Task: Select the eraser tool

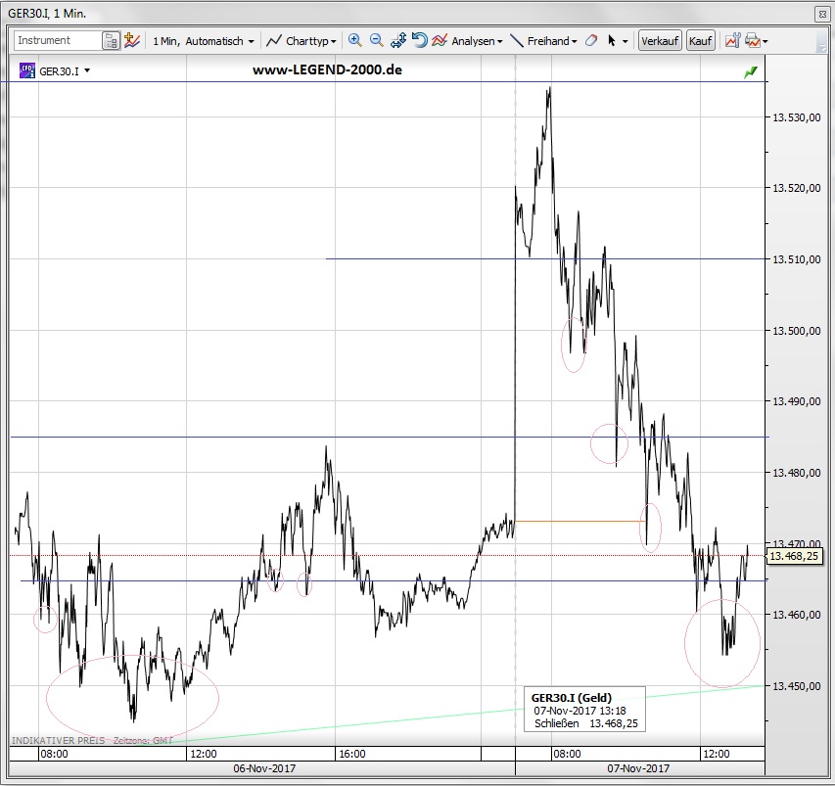Action: click(590, 41)
